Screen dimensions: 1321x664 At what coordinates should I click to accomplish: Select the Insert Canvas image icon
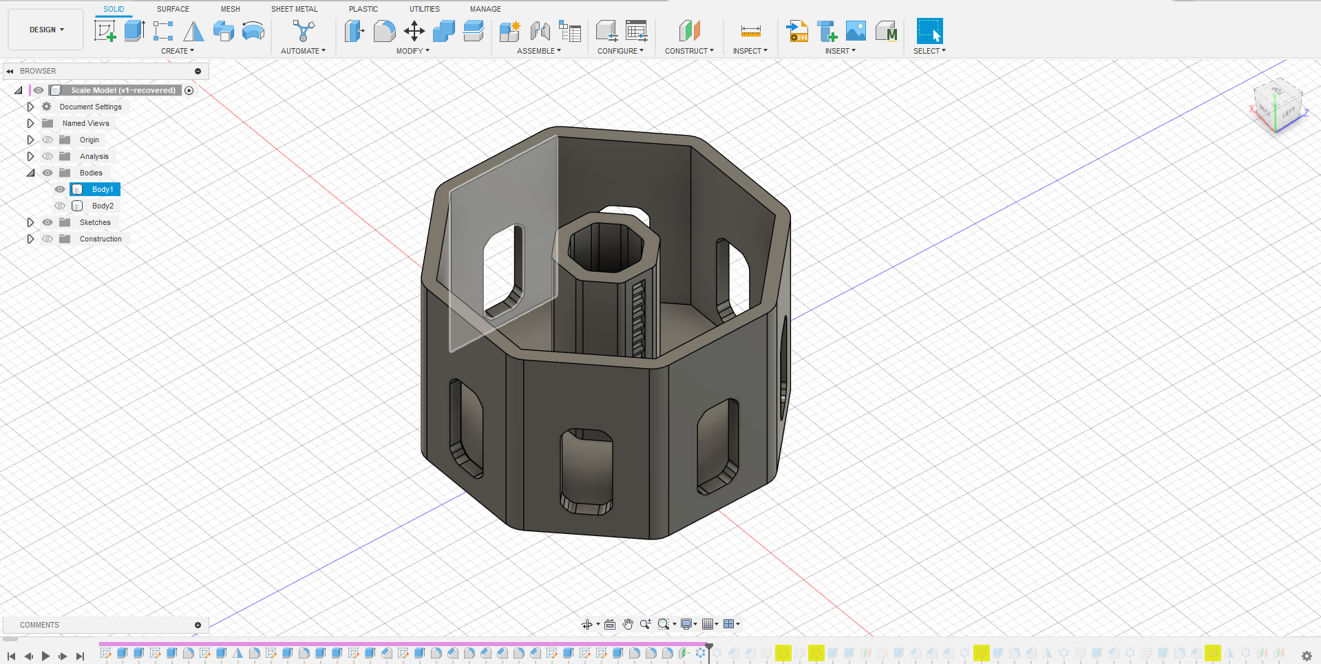tap(856, 31)
